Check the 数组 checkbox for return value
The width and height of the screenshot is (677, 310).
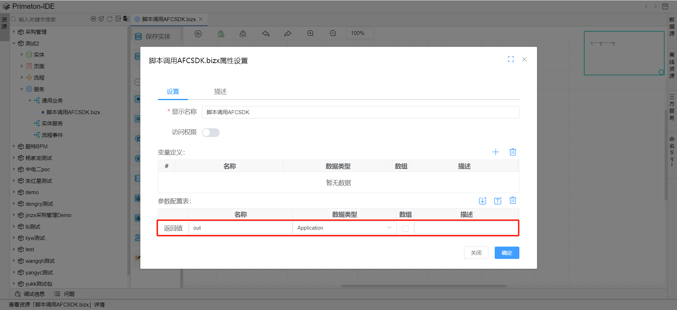tap(405, 228)
